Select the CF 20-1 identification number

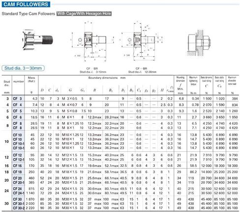[x=19, y=182]
